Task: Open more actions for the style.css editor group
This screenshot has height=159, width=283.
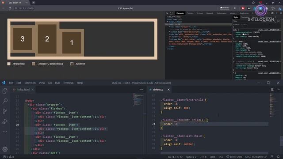Action: [278, 89]
